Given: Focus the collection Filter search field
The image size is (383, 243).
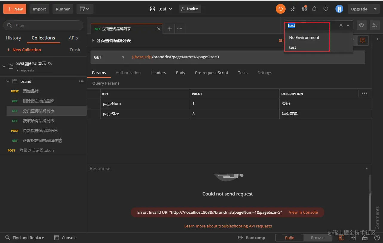Looking at the screenshot, I should pos(43,25).
